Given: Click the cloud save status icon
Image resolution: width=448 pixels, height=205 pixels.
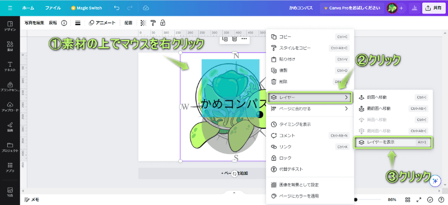Looking at the screenshot, I should pyautogui.click(x=146, y=8).
